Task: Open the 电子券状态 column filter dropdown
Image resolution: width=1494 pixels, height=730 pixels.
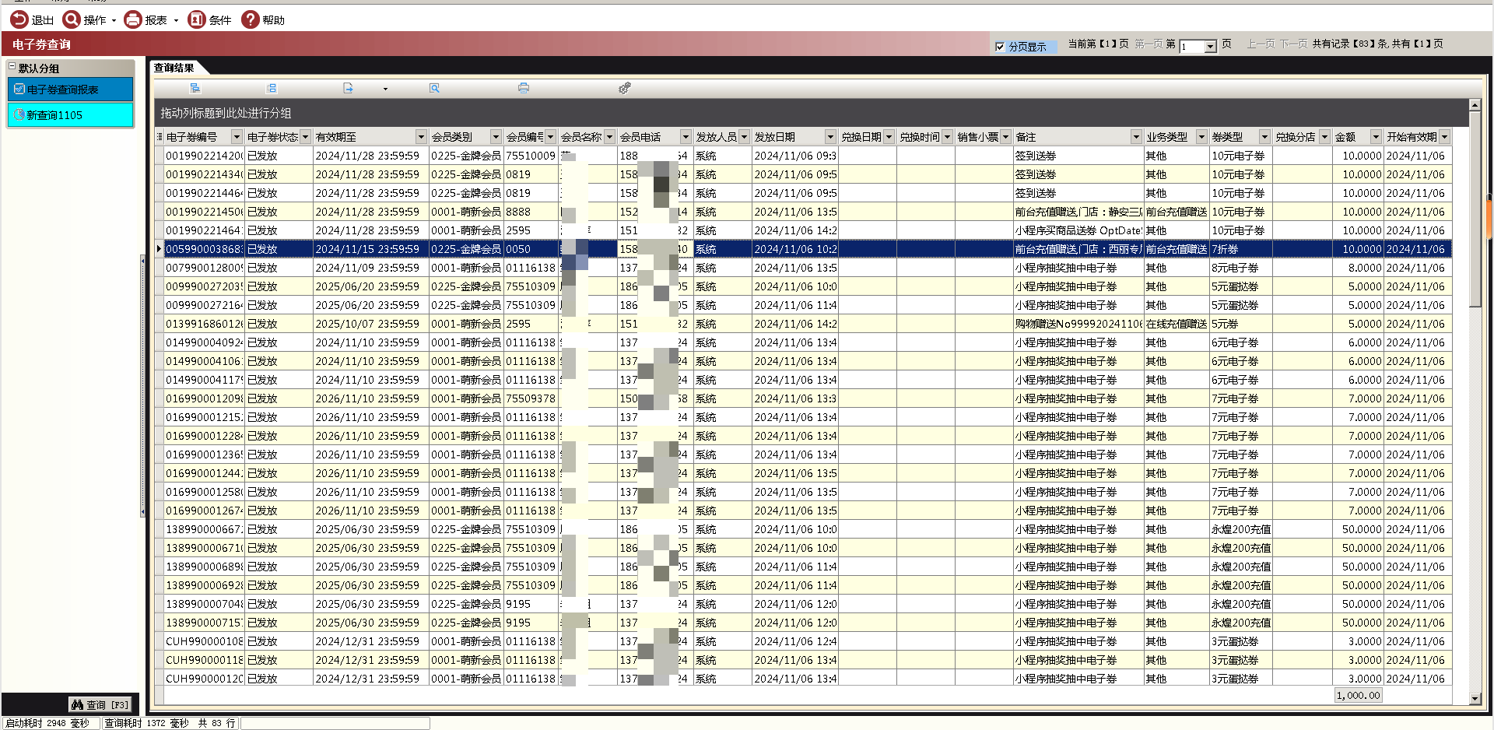Action: pyautogui.click(x=305, y=137)
